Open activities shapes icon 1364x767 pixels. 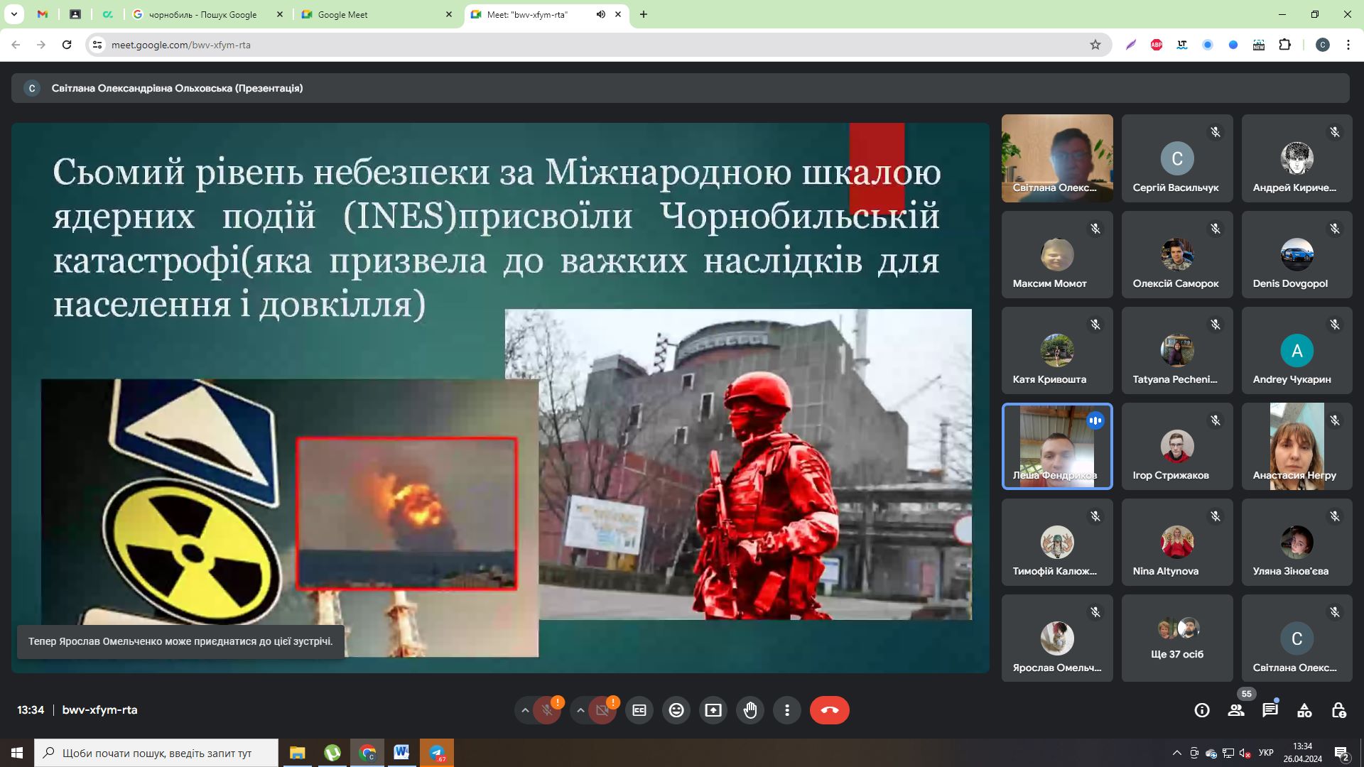point(1304,710)
